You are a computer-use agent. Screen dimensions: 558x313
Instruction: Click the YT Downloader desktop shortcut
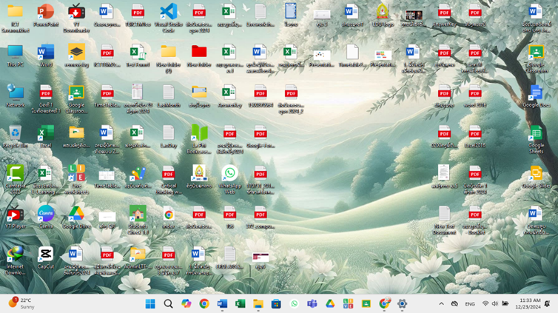click(76, 13)
